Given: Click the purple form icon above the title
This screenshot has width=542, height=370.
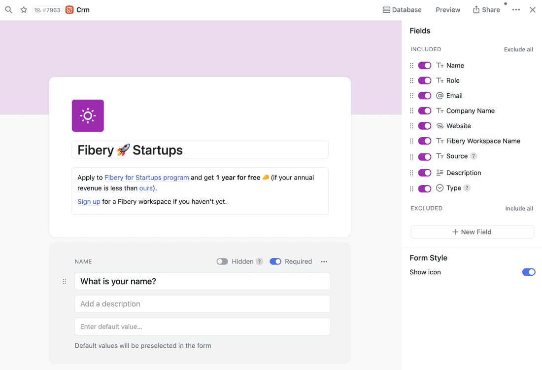Looking at the screenshot, I should pyautogui.click(x=88, y=115).
